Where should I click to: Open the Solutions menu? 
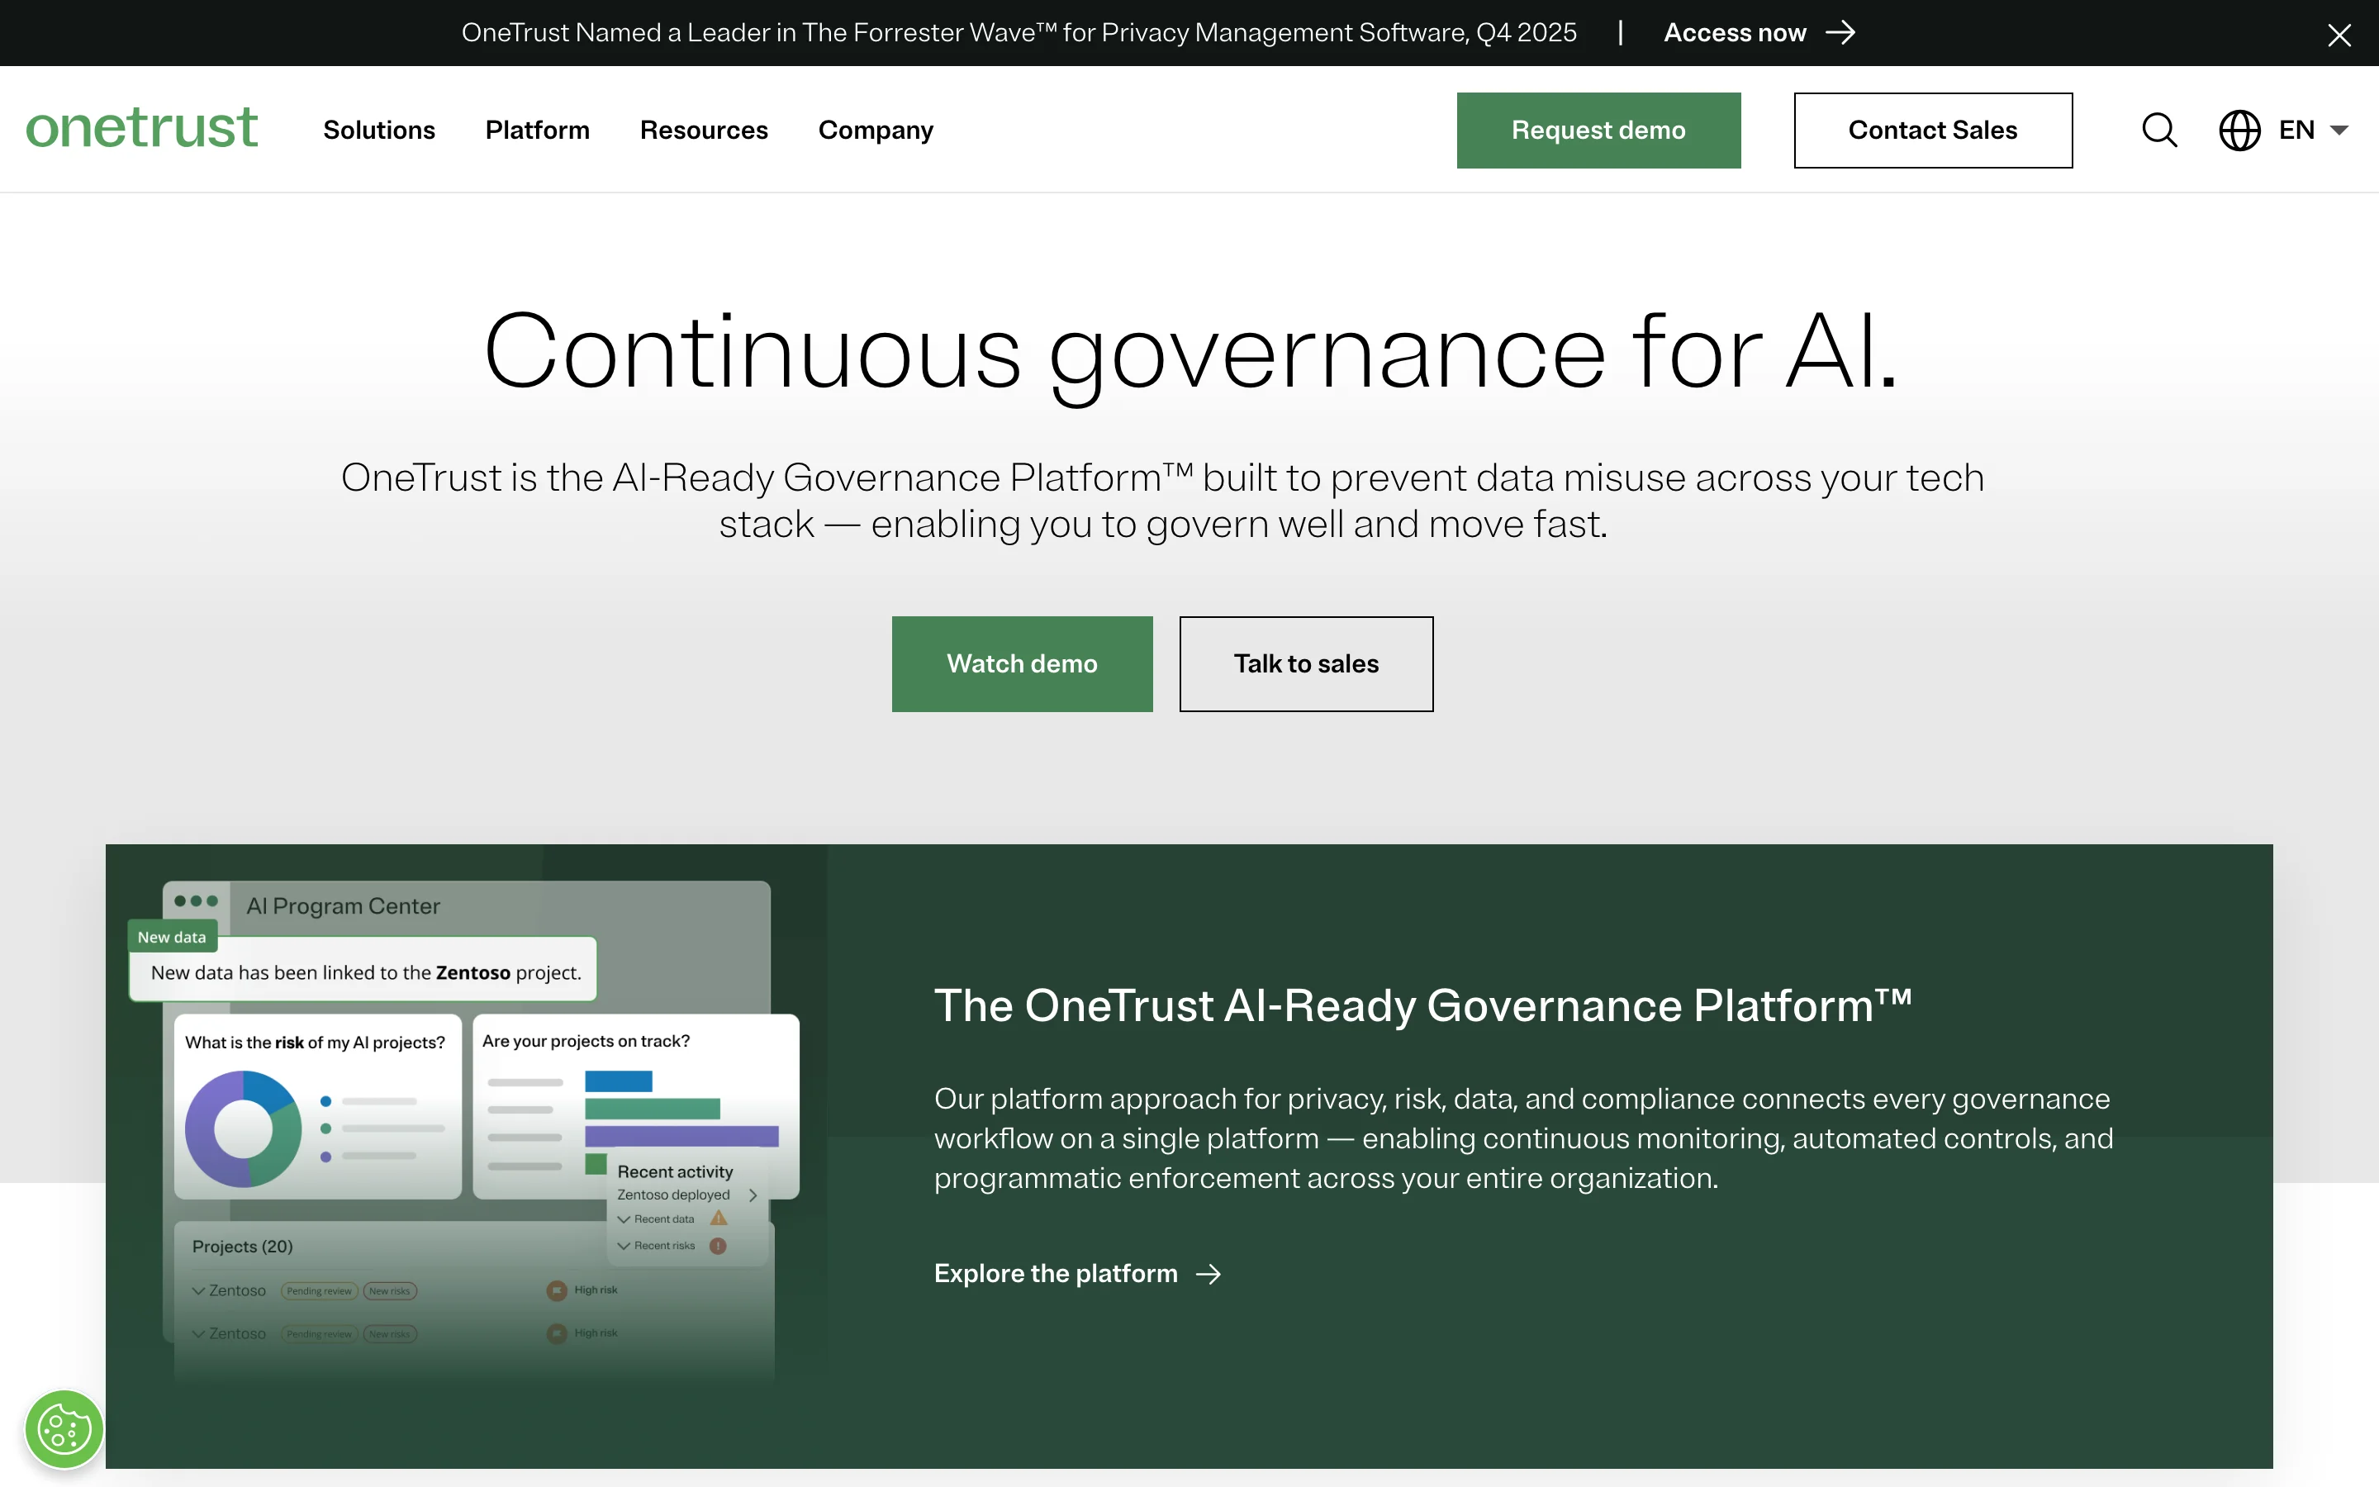[x=379, y=130]
